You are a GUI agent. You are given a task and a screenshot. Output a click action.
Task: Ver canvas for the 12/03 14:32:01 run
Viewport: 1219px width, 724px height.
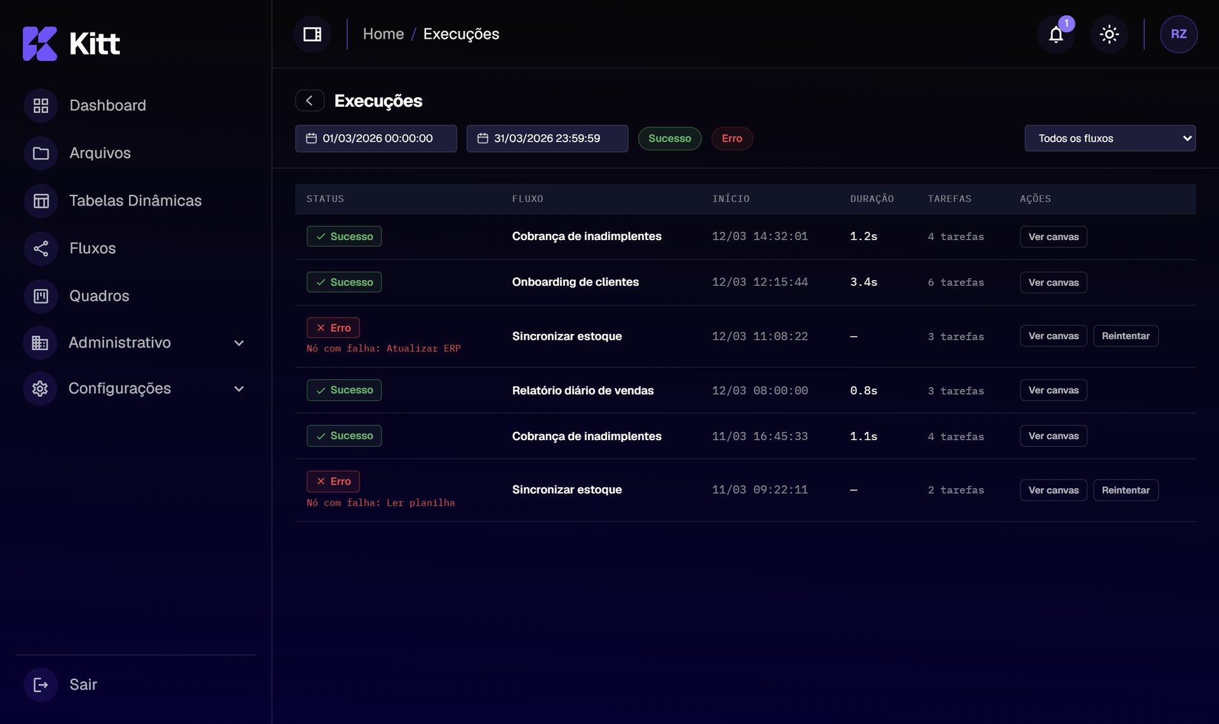pos(1053,237)
